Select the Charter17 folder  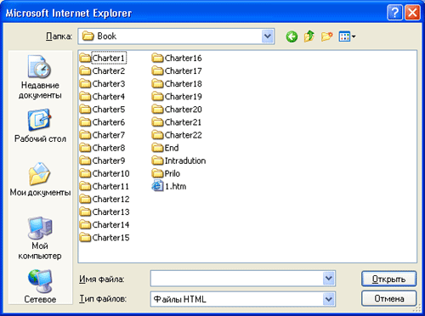click(x=177, y=71)
